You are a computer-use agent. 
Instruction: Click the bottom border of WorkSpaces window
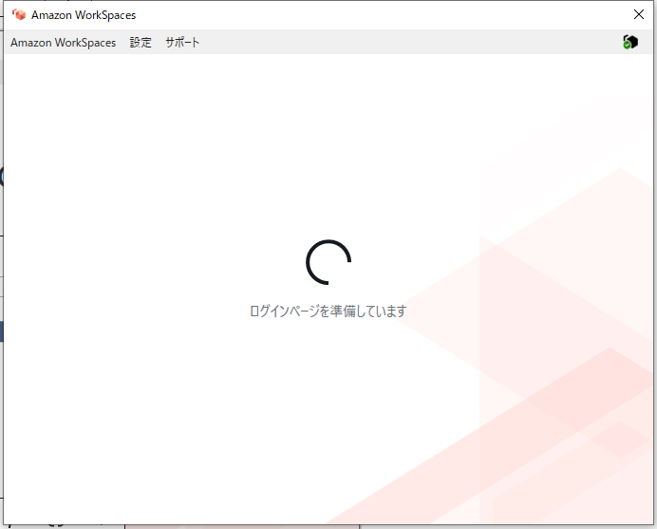point(328,524)
